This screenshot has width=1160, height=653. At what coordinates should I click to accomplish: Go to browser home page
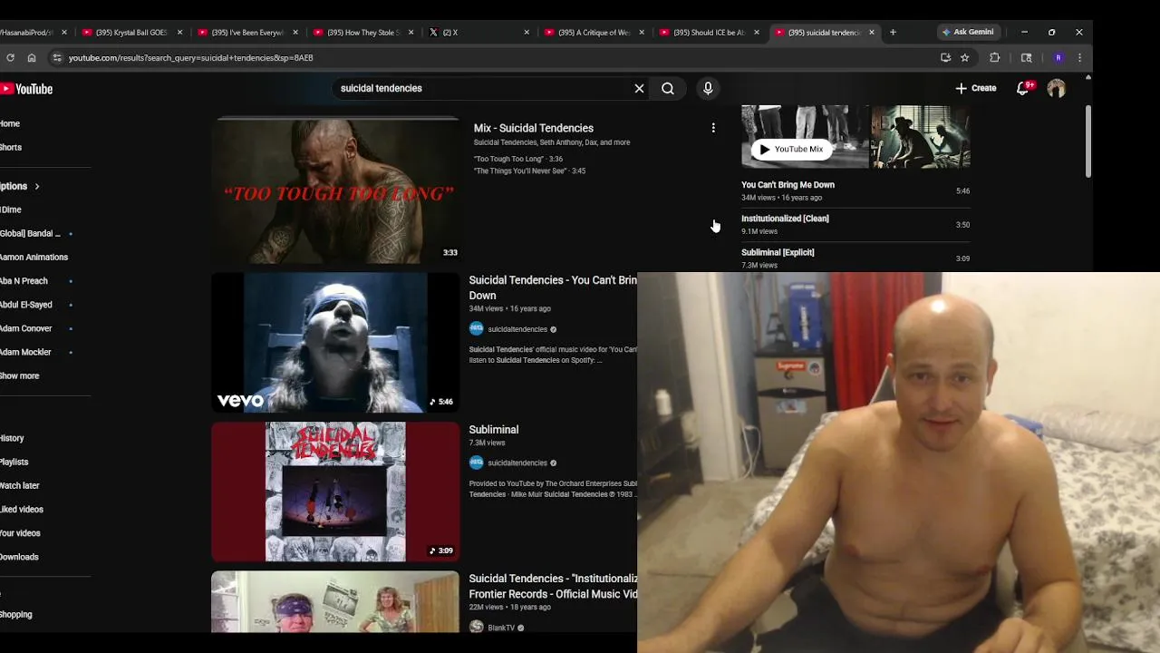pos(32,57)
